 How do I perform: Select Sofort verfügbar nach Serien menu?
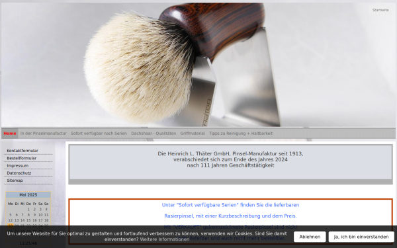[99, 134]
